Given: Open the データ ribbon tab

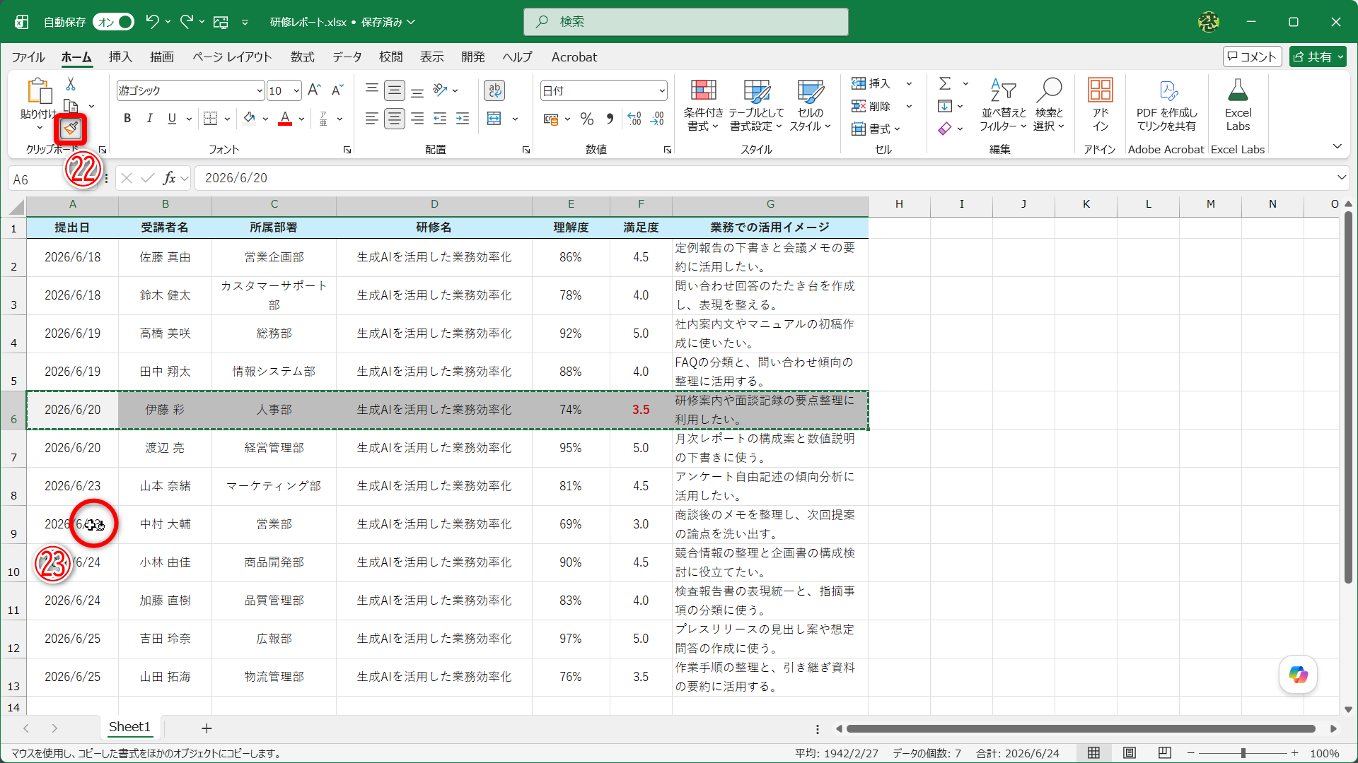Looking at the screenshot, I should pyautogui.click(x=347, y=57).
